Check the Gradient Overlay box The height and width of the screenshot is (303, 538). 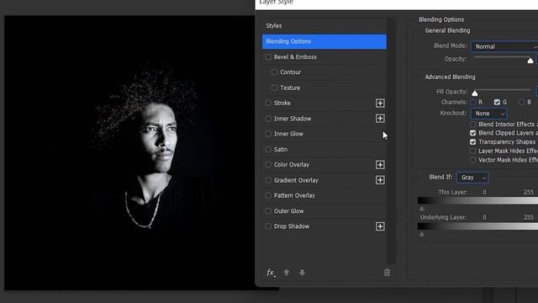[x=268, y=180]
